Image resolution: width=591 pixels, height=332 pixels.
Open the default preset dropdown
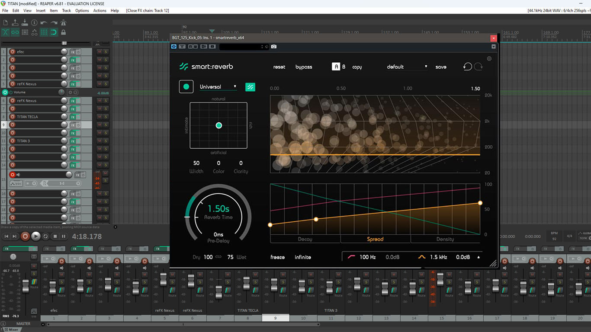407,67
